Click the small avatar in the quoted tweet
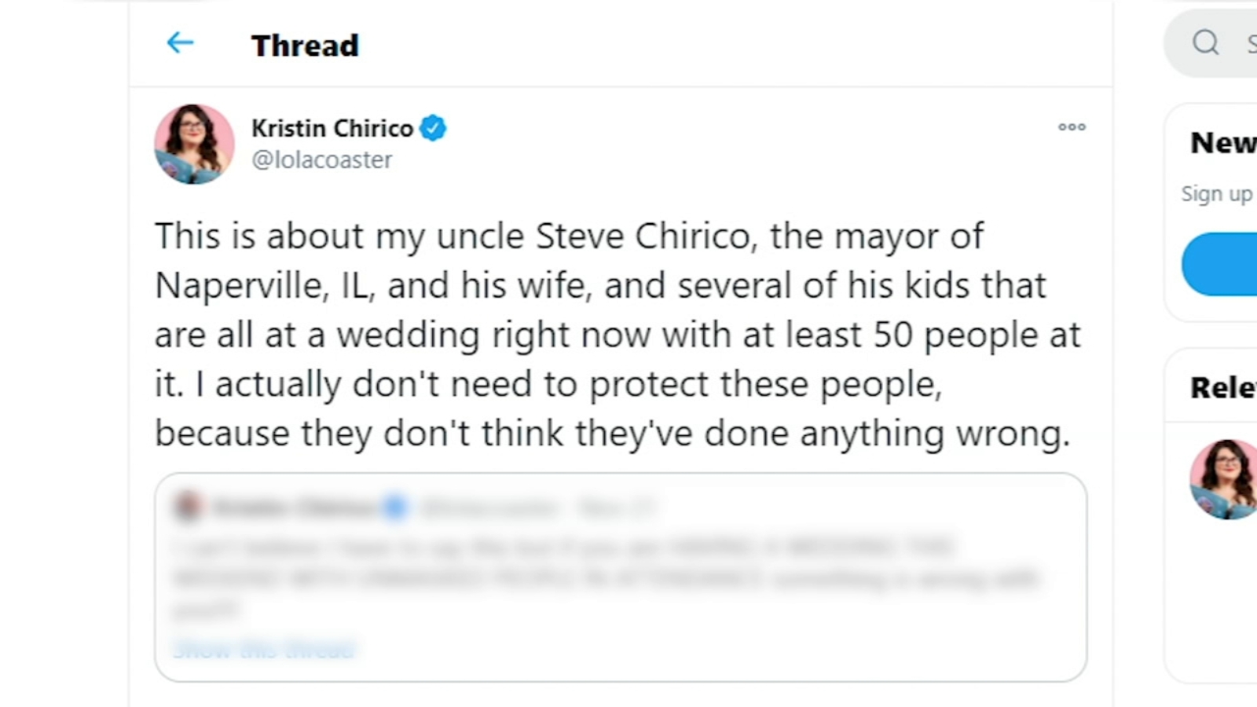Screen dimensions: 1257x707 point(189,507)
